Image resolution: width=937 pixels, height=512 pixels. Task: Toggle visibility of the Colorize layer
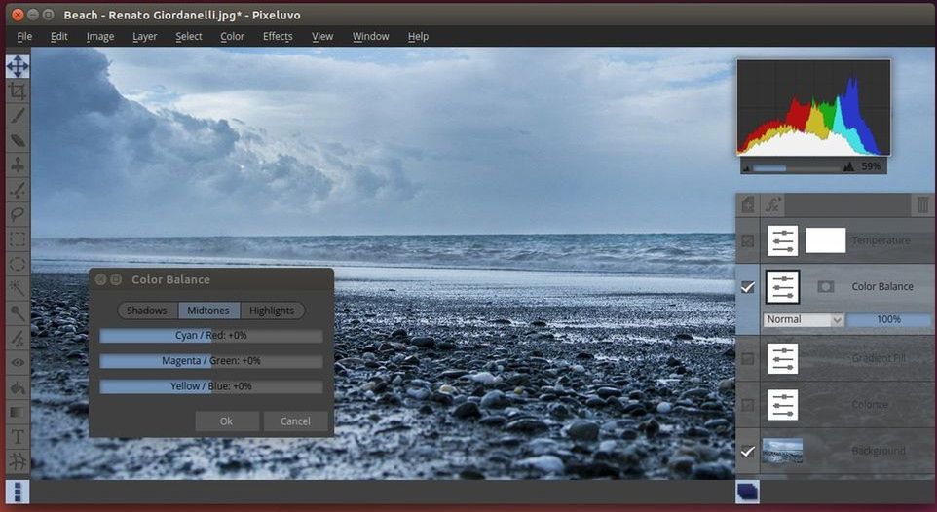748,405
